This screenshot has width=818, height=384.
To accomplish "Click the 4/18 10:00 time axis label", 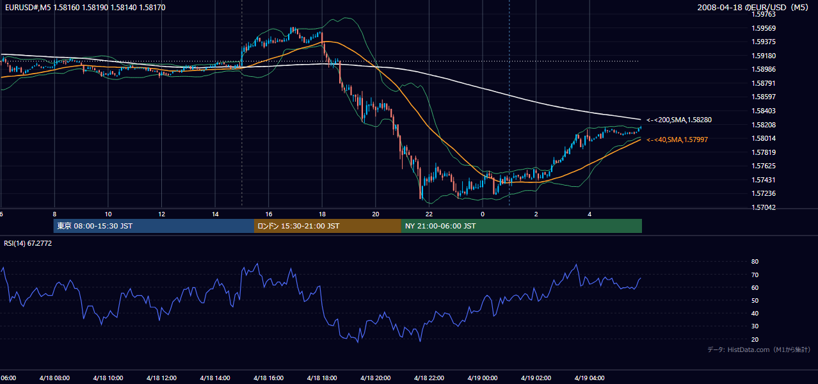I will pos(107,378).
